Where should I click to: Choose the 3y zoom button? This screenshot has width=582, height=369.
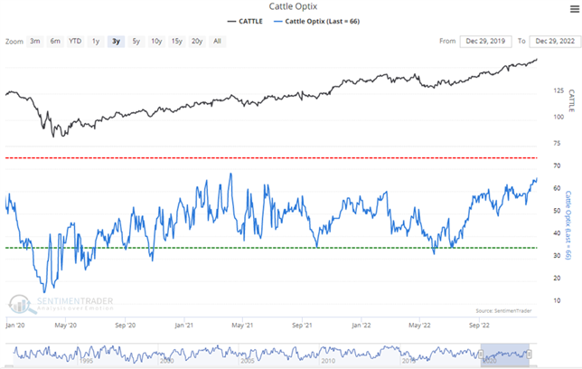click(x=115, y=42)
